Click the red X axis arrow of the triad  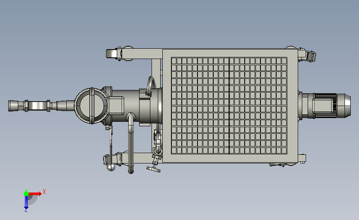click(x=35, y=194)
